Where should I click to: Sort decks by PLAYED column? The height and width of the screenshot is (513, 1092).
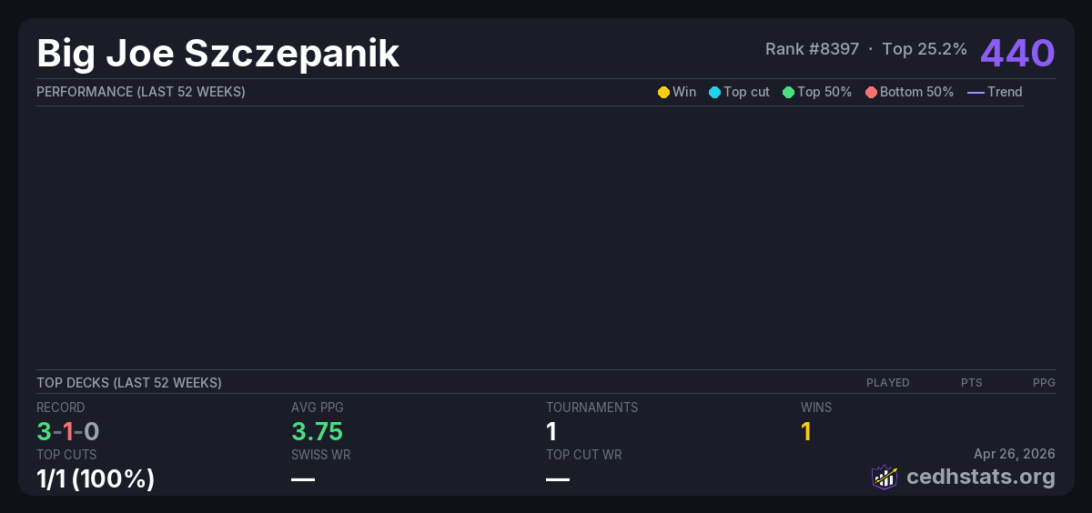pos(887,383)
